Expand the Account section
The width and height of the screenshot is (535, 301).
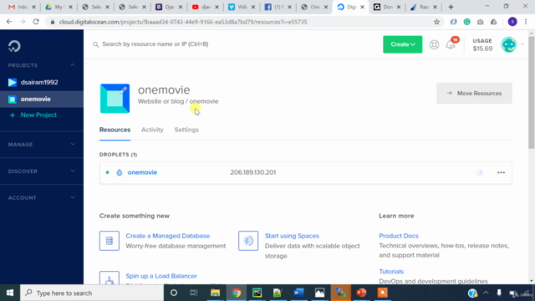[x=42, y=197]
